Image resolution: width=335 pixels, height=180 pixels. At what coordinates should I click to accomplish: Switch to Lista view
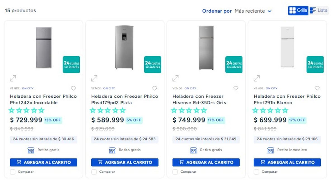click(319, 11)
